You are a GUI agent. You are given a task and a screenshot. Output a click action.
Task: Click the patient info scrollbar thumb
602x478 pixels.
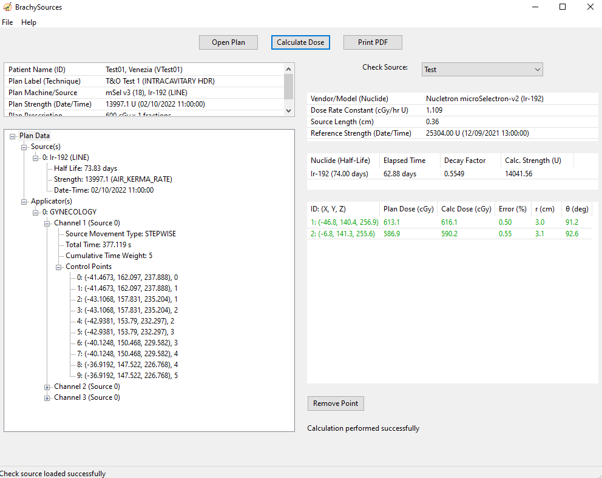click(x=289, y=87)
